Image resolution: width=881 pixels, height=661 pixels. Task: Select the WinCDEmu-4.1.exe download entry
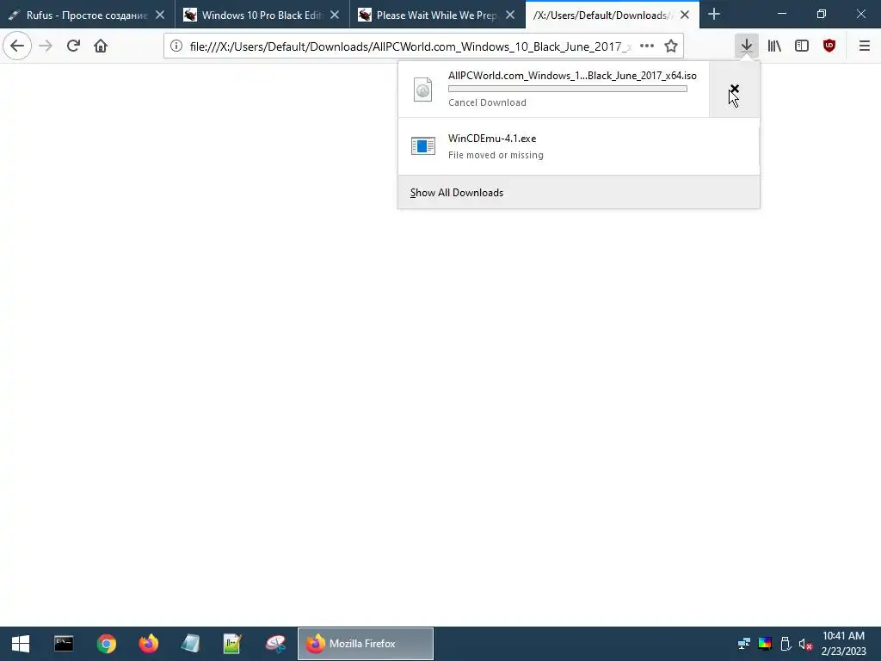(x=579, y=146)
